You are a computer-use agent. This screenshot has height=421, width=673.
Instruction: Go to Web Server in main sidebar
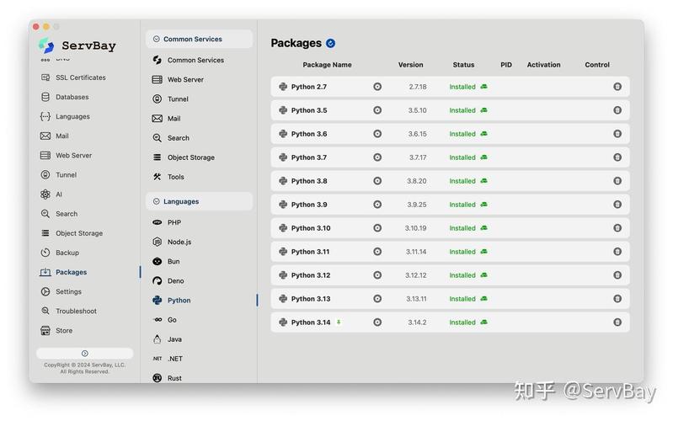[66, 156]
